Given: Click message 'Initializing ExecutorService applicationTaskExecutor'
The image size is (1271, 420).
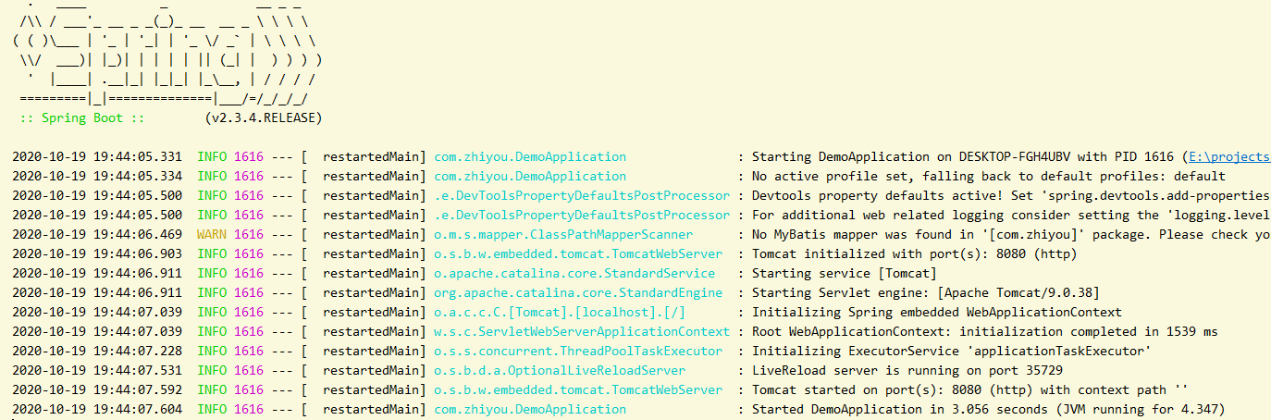Looking at the screenshot, I should click(x=952, y=352).
